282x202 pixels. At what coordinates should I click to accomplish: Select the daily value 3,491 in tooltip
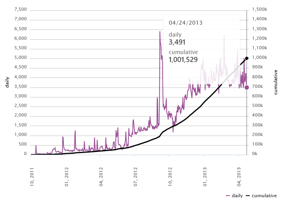click(x=177, y=42)
